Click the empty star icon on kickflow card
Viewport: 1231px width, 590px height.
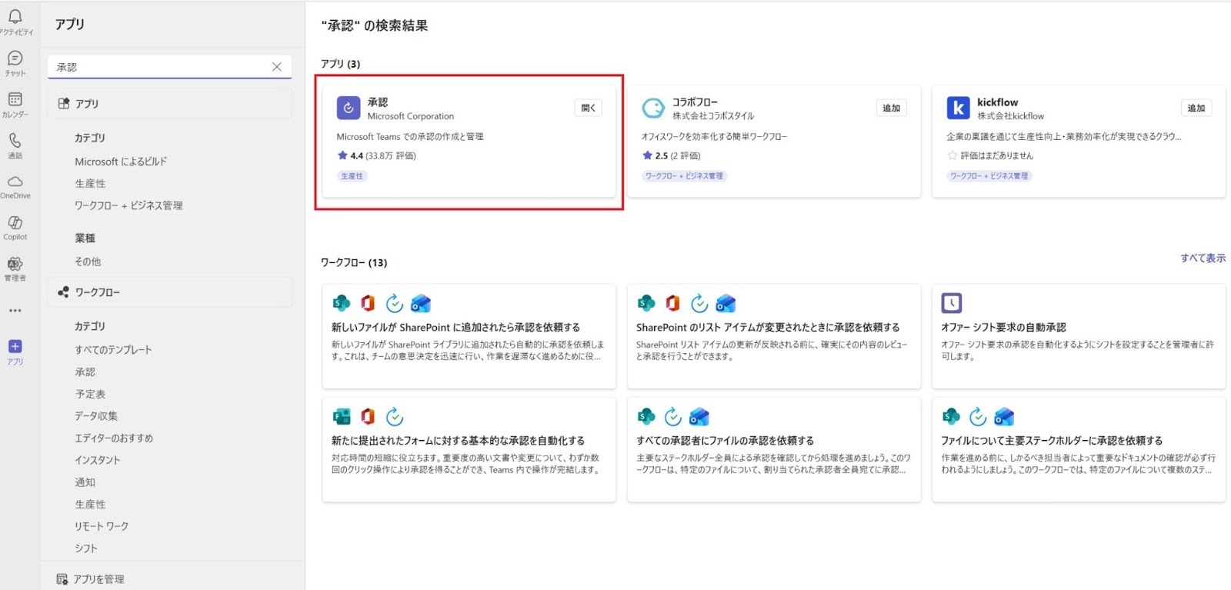pyautogui.click(x=952, y=155)
